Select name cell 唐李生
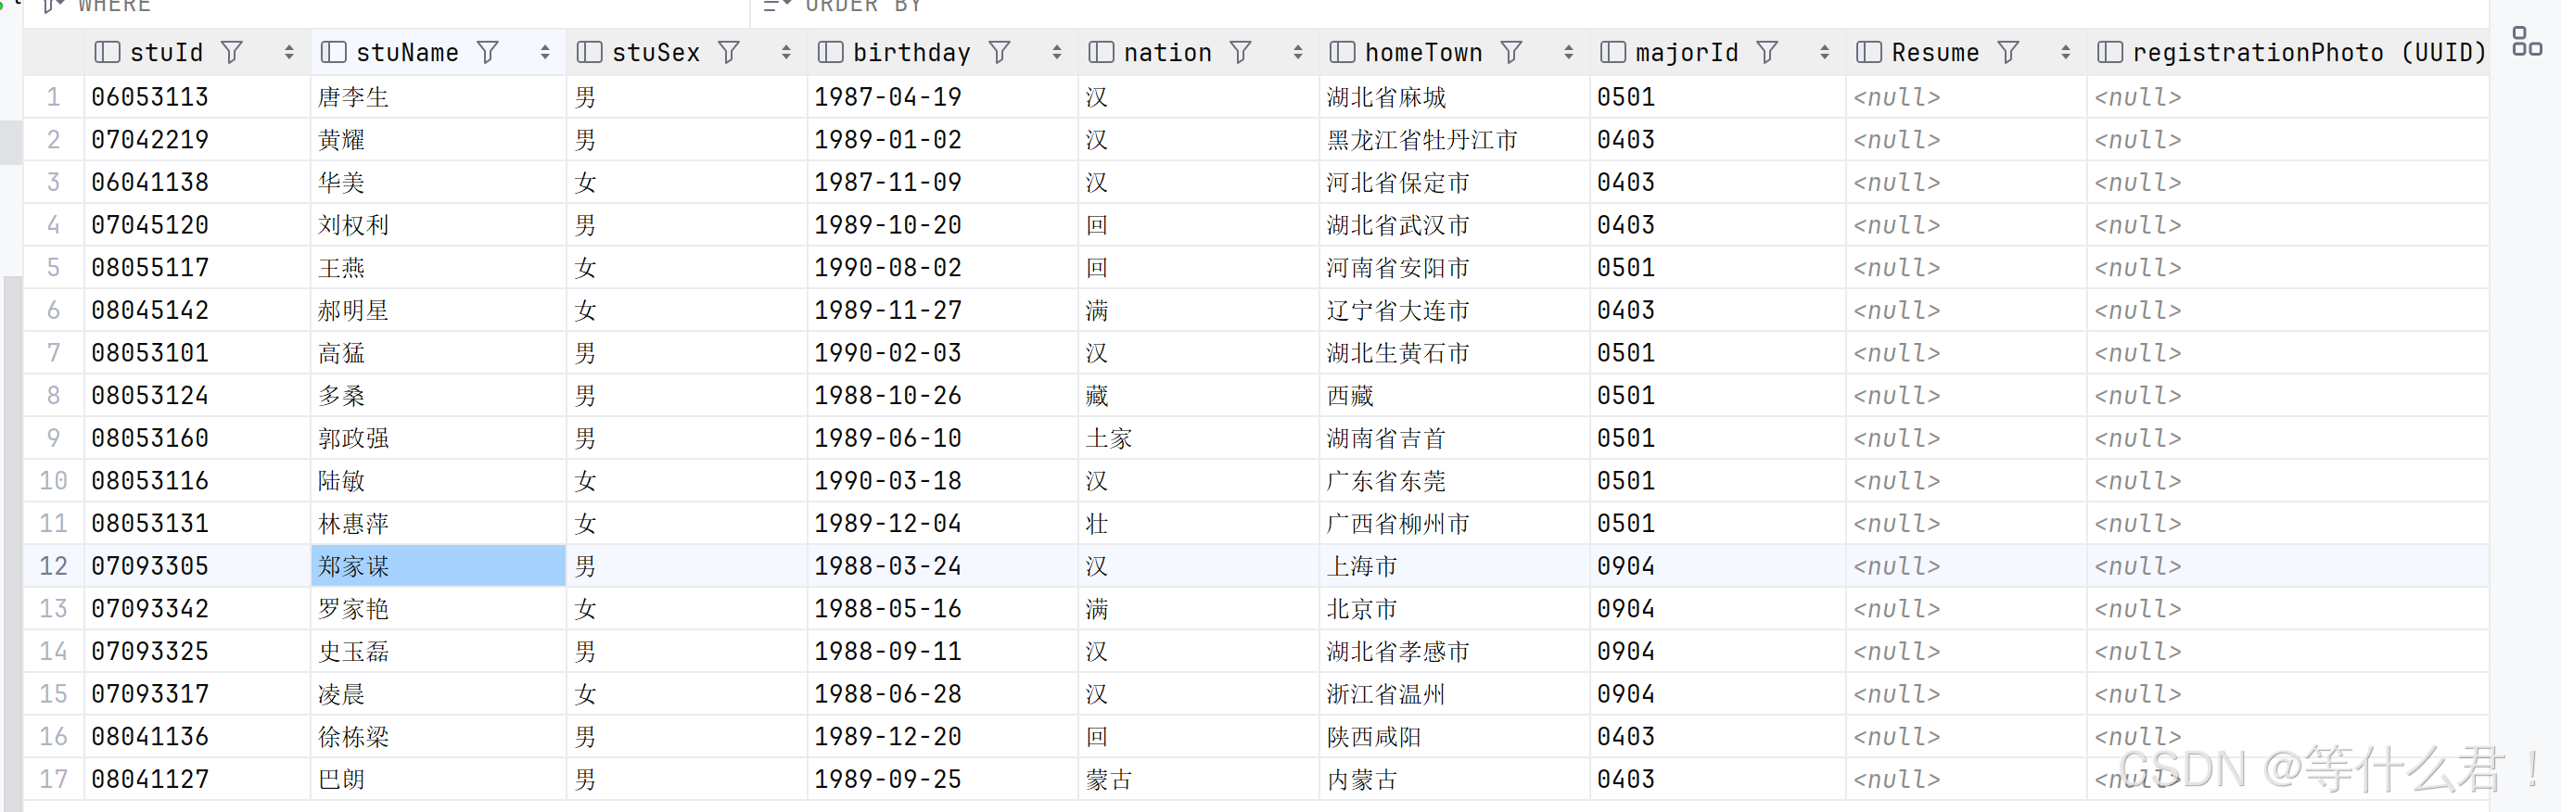The image size is (2561, 812). [x=439, y=96]
